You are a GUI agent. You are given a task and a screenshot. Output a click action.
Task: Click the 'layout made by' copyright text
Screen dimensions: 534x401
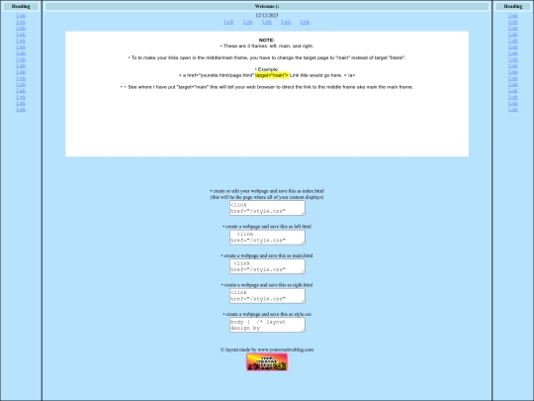point(267,350)
